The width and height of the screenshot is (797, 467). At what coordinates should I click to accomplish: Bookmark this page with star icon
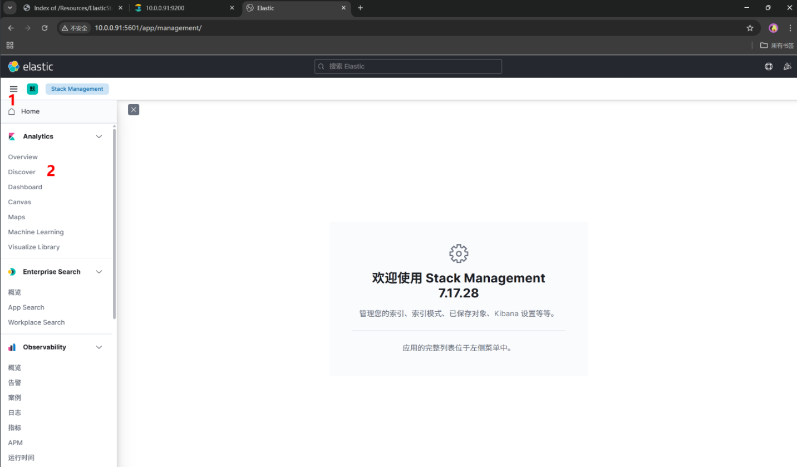750,28
